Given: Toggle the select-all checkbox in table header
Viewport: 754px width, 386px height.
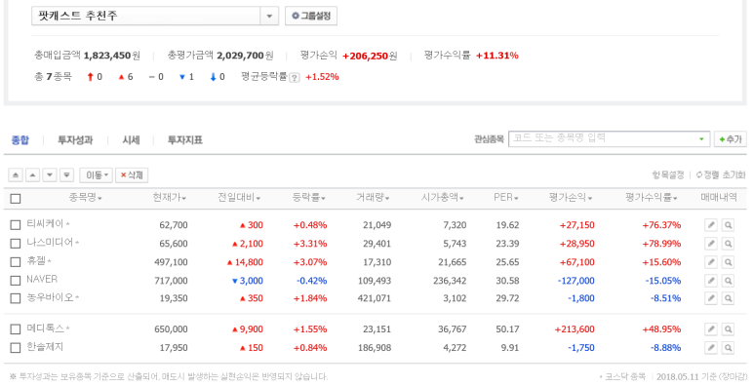Looking at the screenshot, I should [16, 198].
